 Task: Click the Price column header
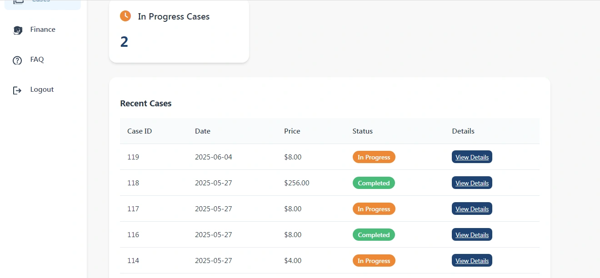pos(292,131)
